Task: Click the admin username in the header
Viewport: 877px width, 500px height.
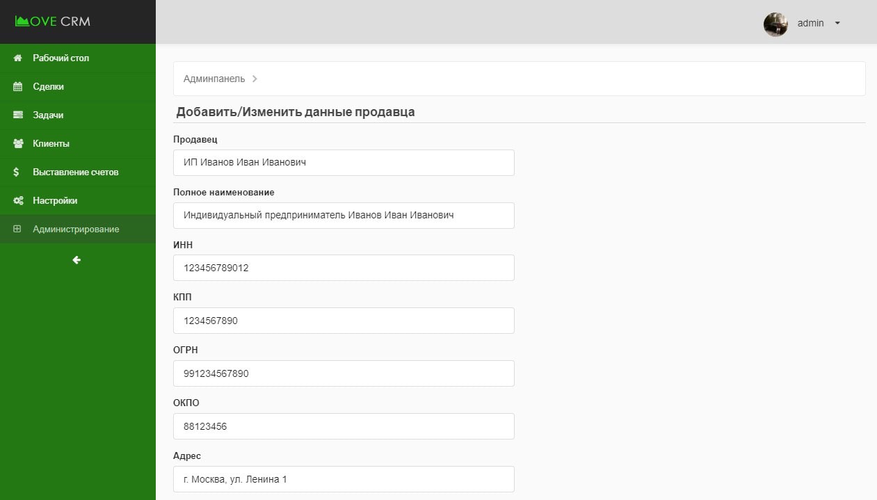Action: tap(810, 23)
